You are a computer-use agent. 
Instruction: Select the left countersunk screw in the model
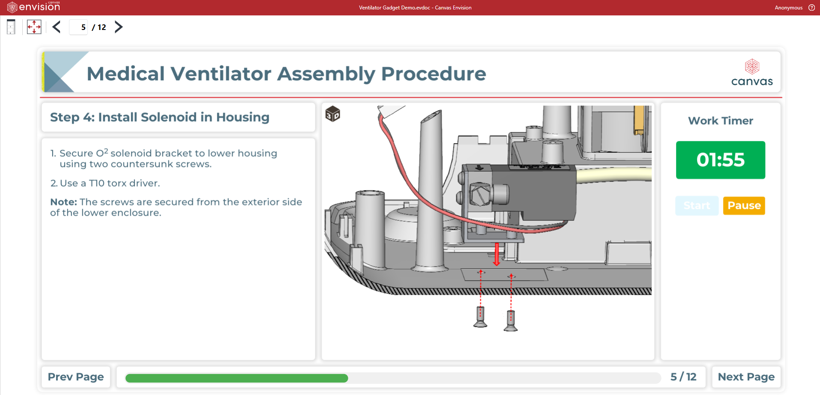(x=480, y=318)
